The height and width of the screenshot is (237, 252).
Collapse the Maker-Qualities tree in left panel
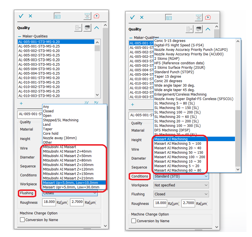[20, 36]
